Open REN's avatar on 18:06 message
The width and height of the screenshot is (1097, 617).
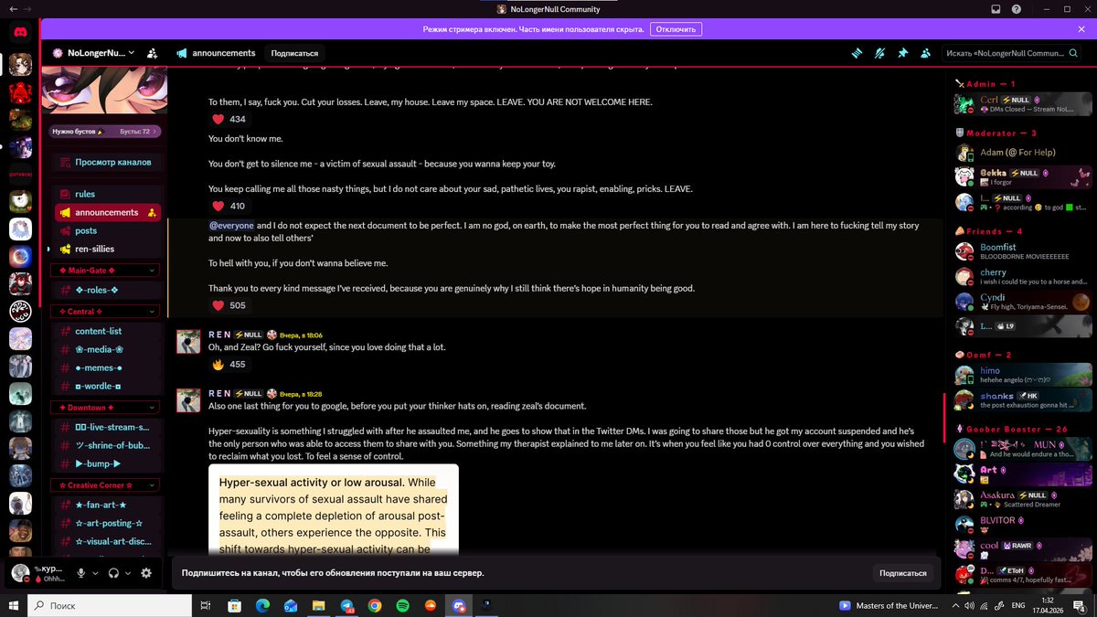(188, 342)
